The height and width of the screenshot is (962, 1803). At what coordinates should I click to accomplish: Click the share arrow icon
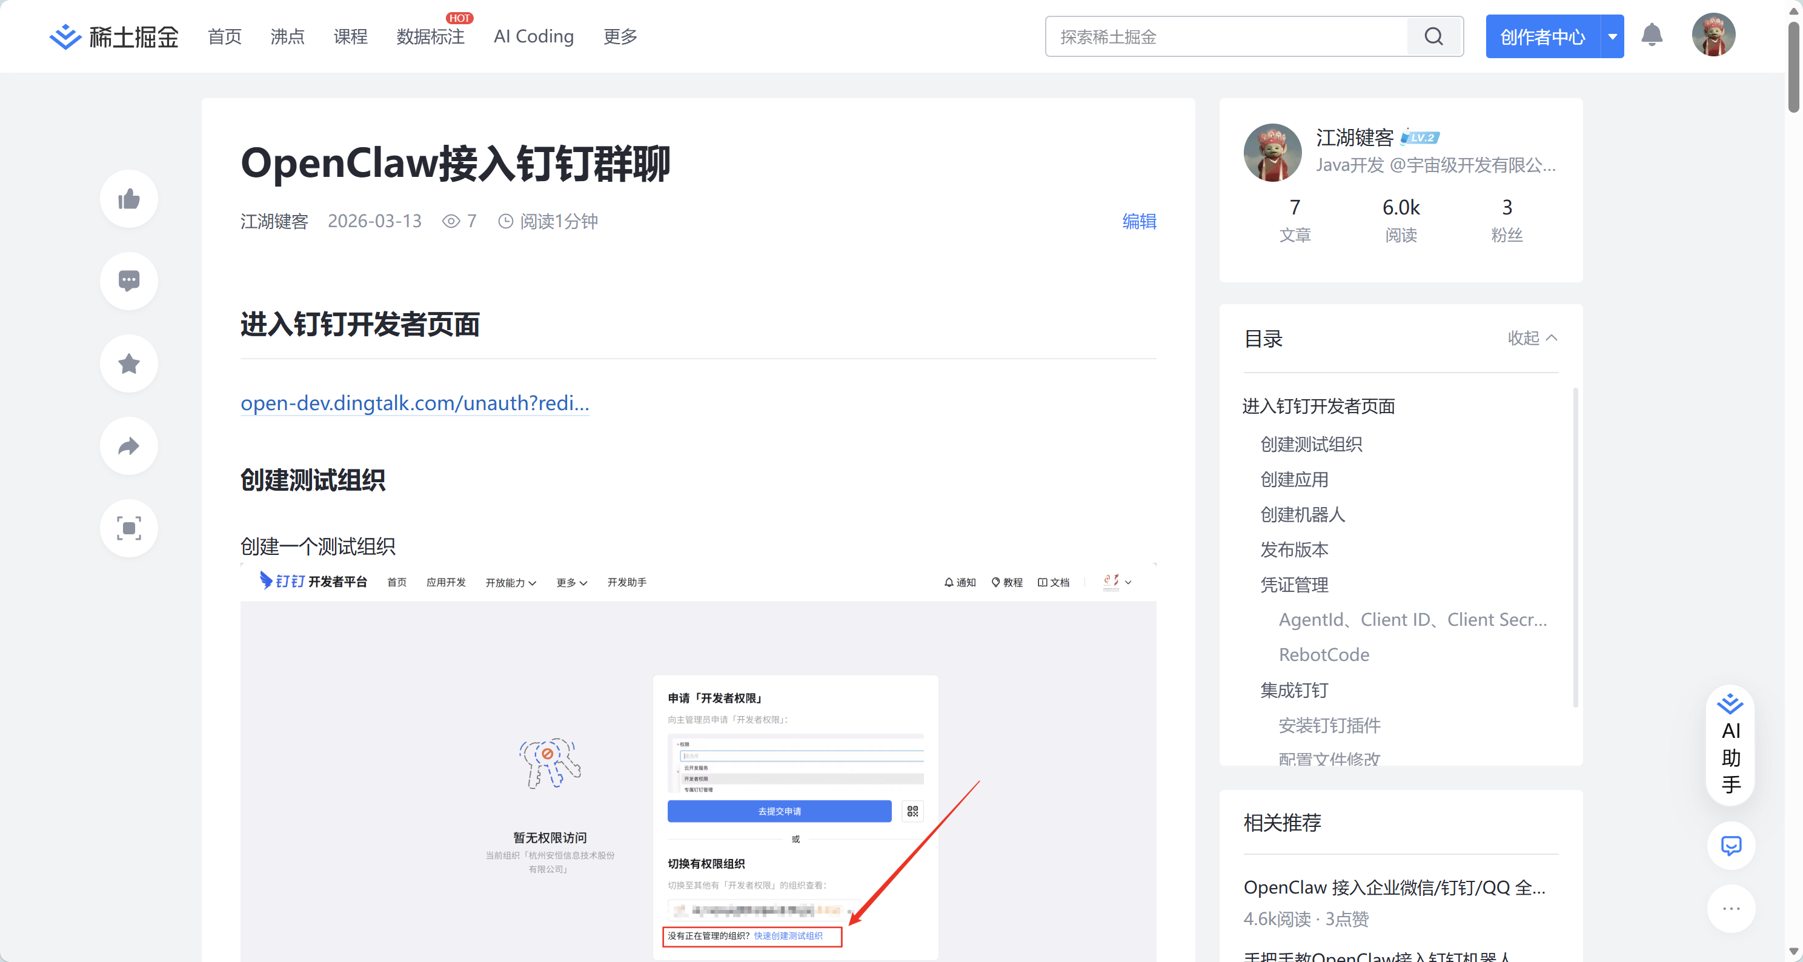129,446
